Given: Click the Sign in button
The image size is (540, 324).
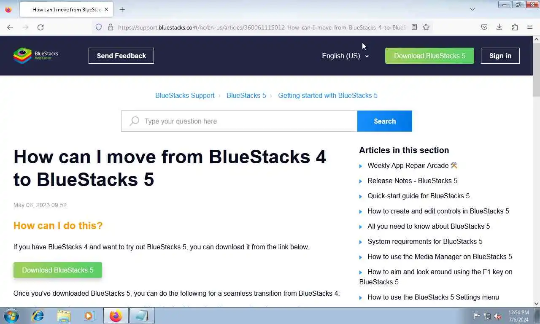Looking at the screenshot, I should pos(500,56).
